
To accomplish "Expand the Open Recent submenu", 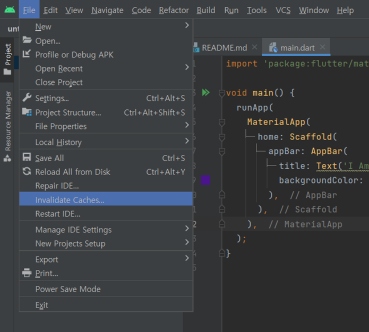I will coord(187,67).
